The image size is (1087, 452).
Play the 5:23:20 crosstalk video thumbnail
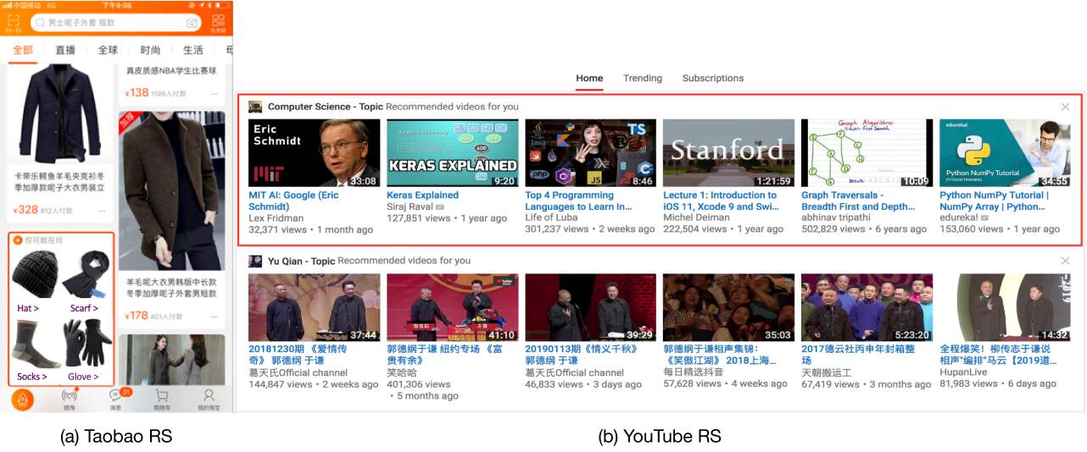click(x=867, y=306)
